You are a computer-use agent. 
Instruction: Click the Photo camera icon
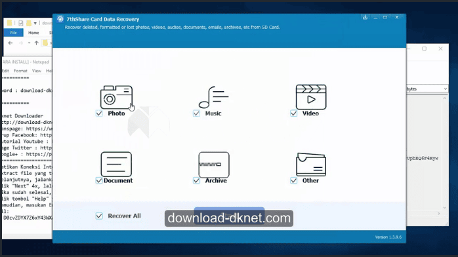(116, 97)
